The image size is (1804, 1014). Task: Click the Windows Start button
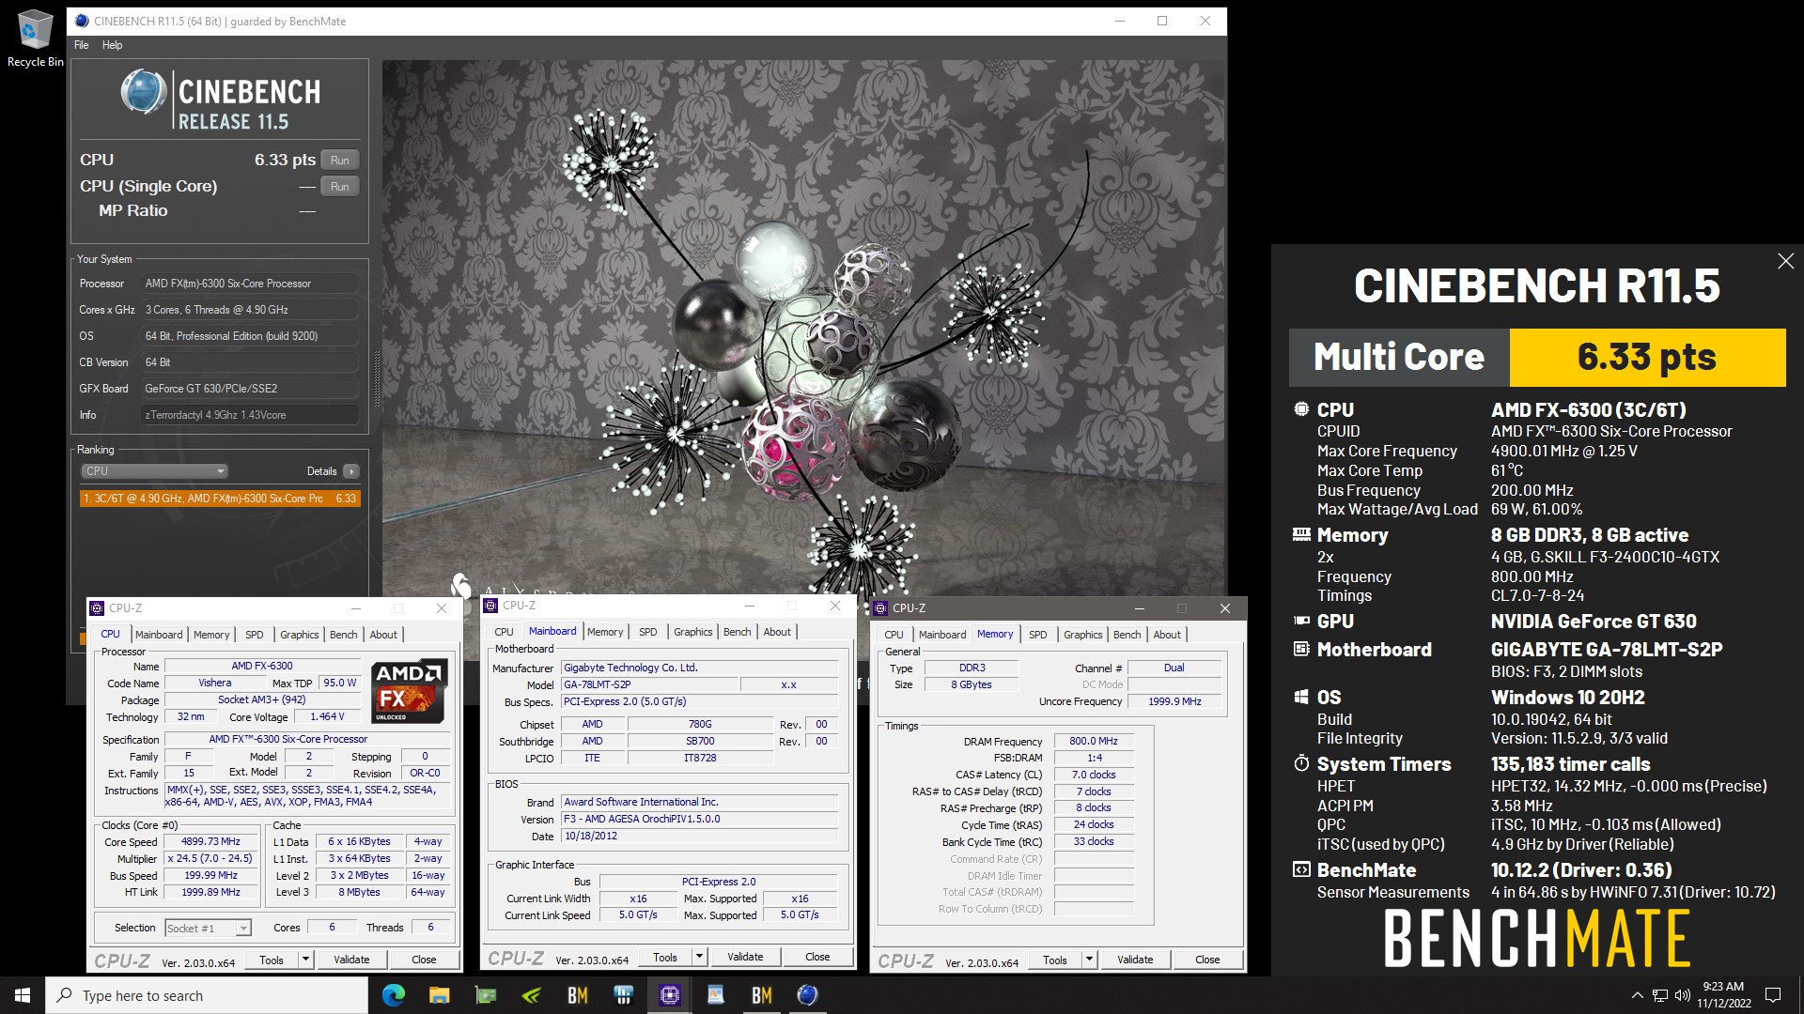23,995
